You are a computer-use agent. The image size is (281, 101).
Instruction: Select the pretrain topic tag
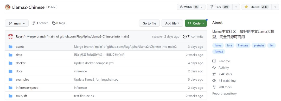259,45
